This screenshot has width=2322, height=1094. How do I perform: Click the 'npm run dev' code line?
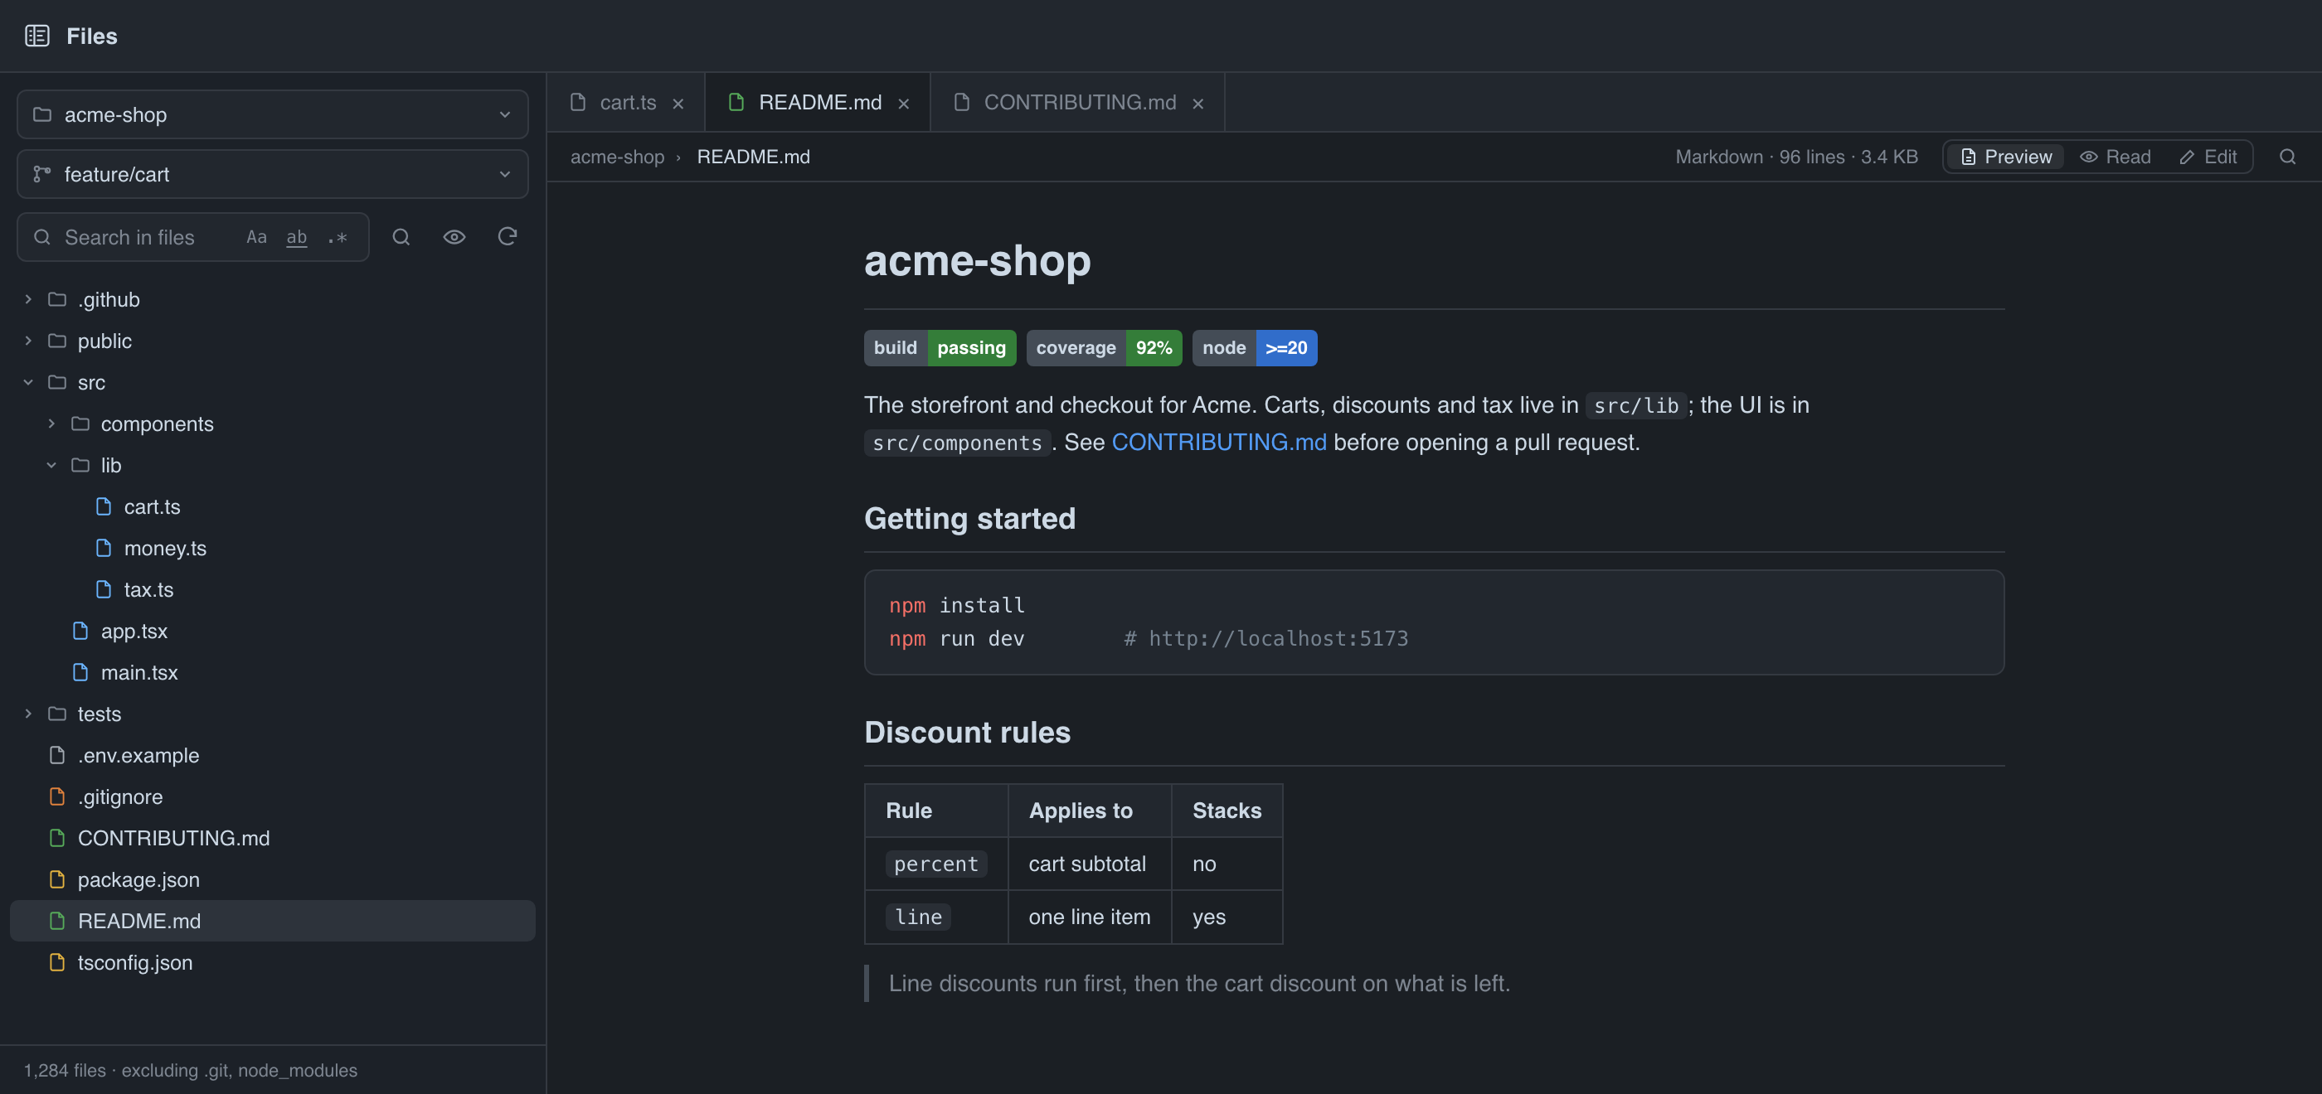956,639
